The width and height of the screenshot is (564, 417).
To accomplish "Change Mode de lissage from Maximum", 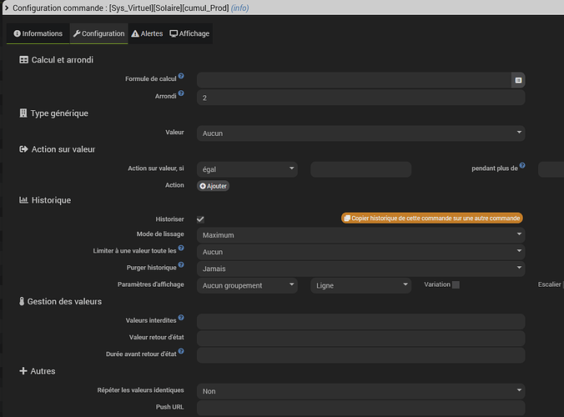I will point(360,235).
